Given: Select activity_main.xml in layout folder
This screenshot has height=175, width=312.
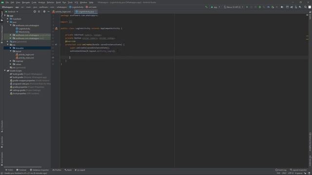Looking at the screenshot, I should (x=25, y=58).
